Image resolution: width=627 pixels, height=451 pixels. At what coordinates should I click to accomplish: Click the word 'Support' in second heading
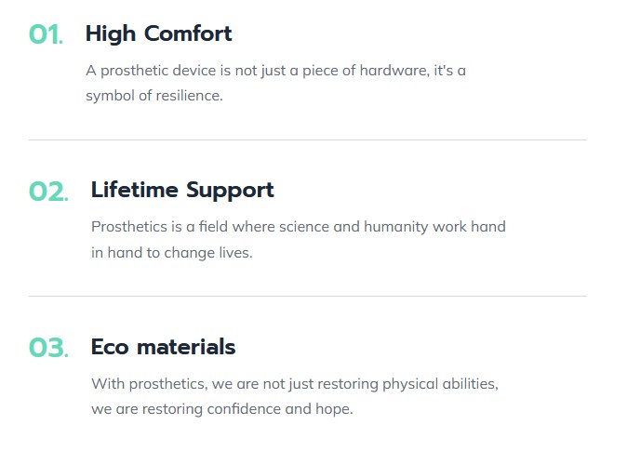point(230,191)
